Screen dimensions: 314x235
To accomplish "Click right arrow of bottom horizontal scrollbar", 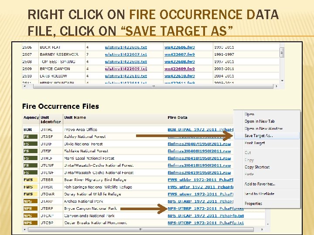I will 262,229.
